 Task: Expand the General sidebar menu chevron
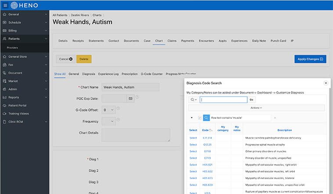46,14
